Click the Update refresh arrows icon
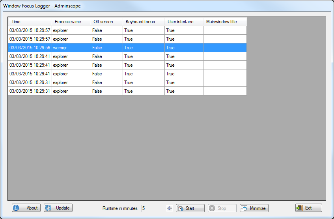This screenshot has height=219, width=334. pyautogui.click(x=49, y=208)
